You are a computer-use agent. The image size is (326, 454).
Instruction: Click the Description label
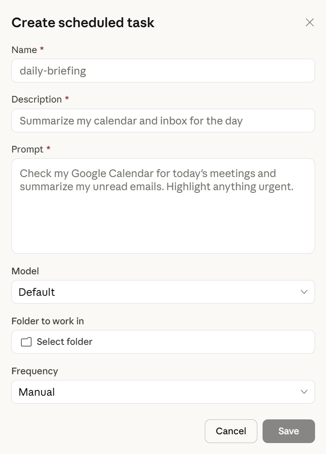(x=37, y=99)
